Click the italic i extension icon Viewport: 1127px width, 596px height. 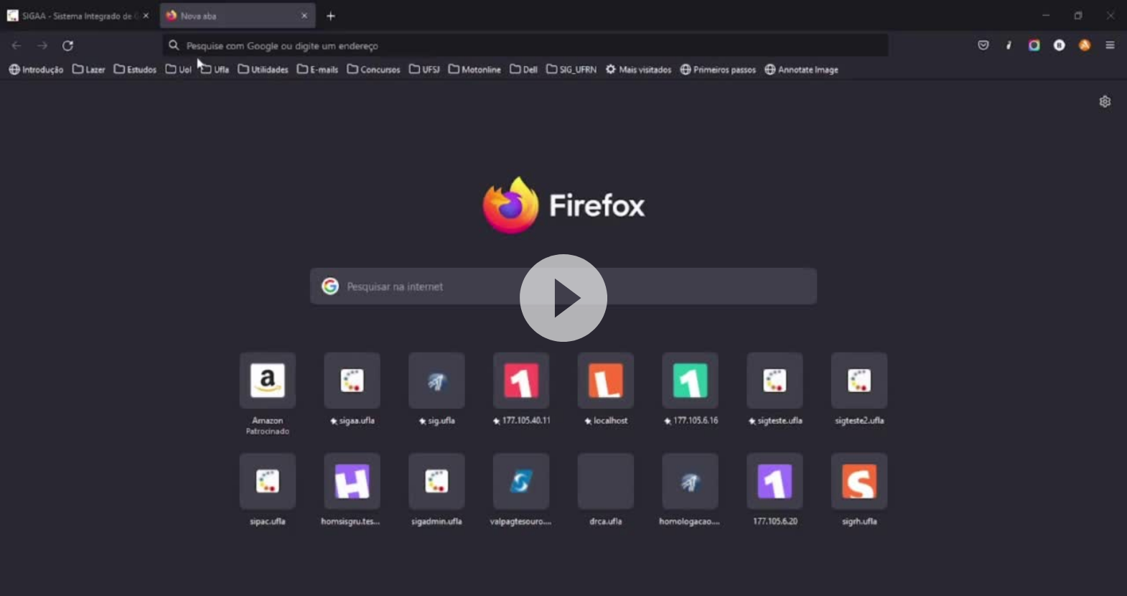coord(1009,45)
